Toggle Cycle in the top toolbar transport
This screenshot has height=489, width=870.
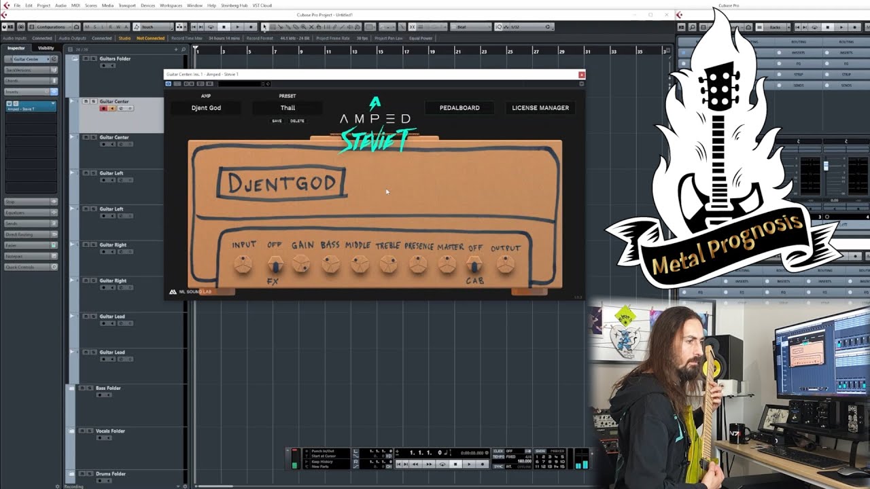(210, 27)
